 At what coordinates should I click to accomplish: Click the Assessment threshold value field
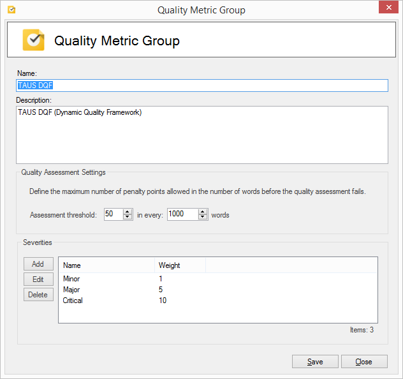(114, 214)
